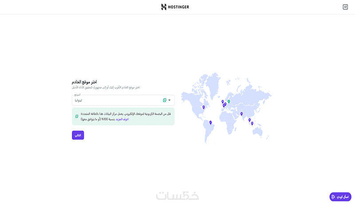Select the Germany map pin
The height and width of the screenshot is (204, 355).
[x=225, y=104]
